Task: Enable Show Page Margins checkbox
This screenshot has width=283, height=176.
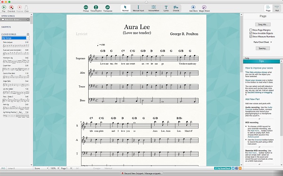Action: pos(251,30)
